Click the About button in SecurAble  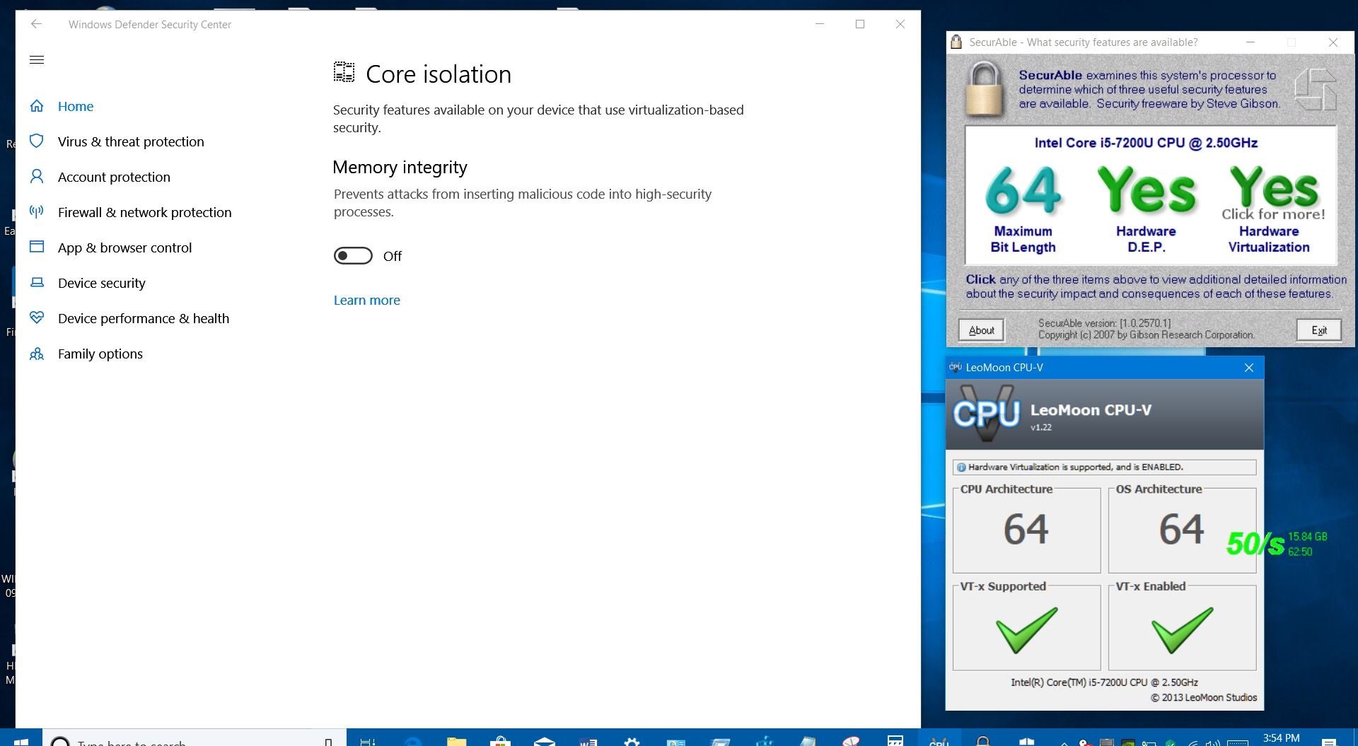[981, 330]
